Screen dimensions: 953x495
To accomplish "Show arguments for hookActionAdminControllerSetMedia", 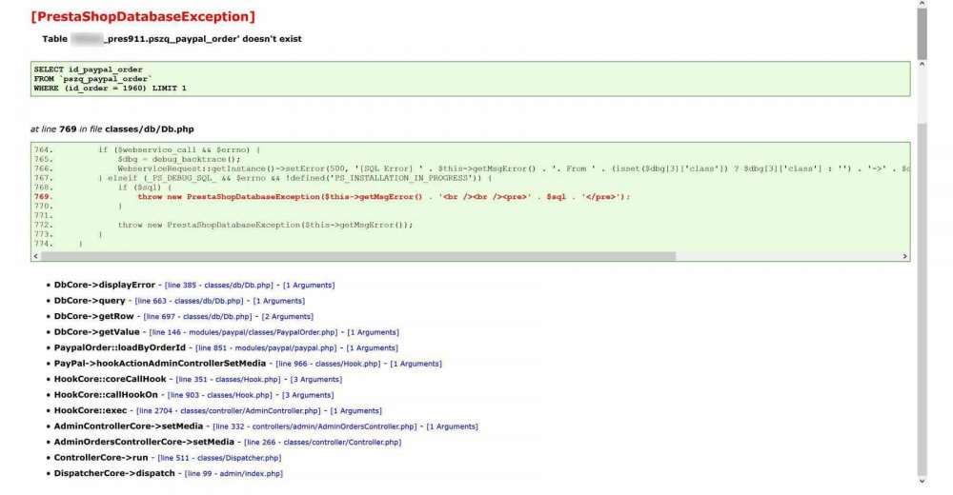I will (416, 364).
